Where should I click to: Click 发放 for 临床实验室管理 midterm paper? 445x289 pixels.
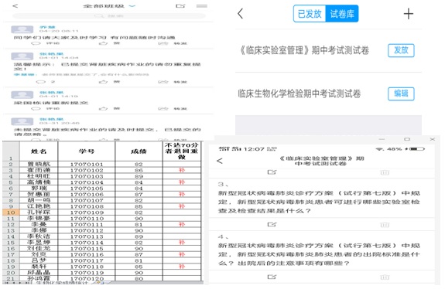click(401, 50)
